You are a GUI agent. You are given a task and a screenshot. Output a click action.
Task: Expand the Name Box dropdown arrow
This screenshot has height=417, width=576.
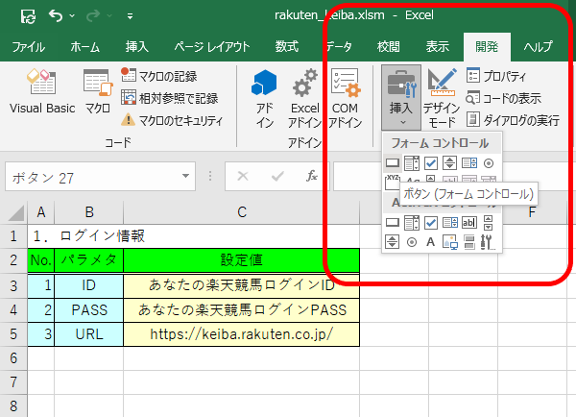(x=185, y=176)
